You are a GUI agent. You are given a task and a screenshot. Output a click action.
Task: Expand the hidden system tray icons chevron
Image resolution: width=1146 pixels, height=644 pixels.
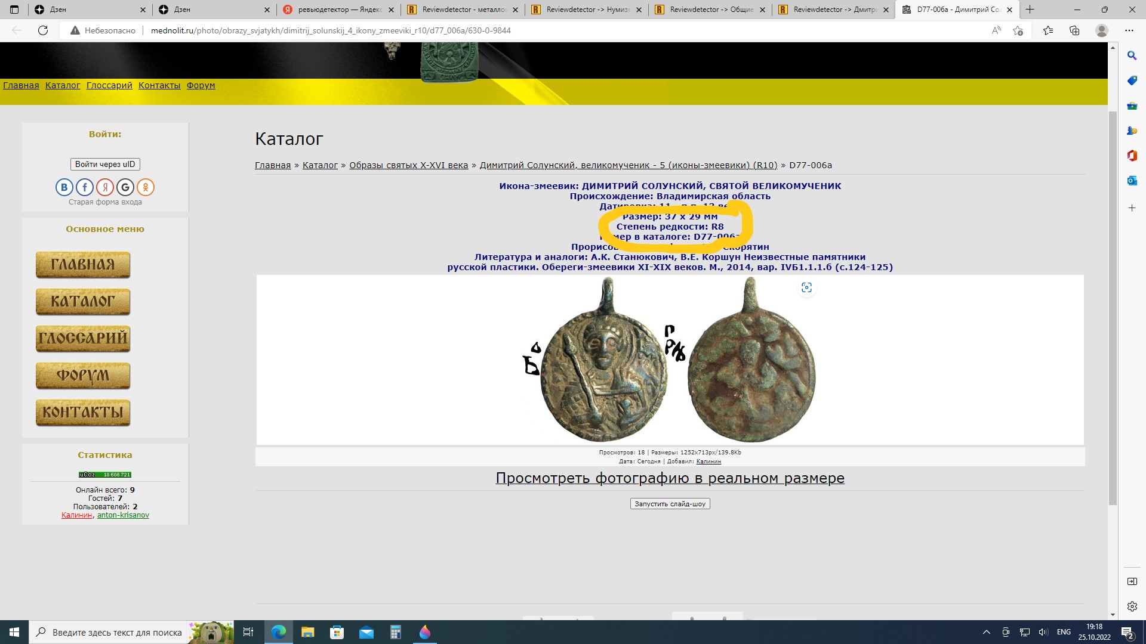click(986, 632)
